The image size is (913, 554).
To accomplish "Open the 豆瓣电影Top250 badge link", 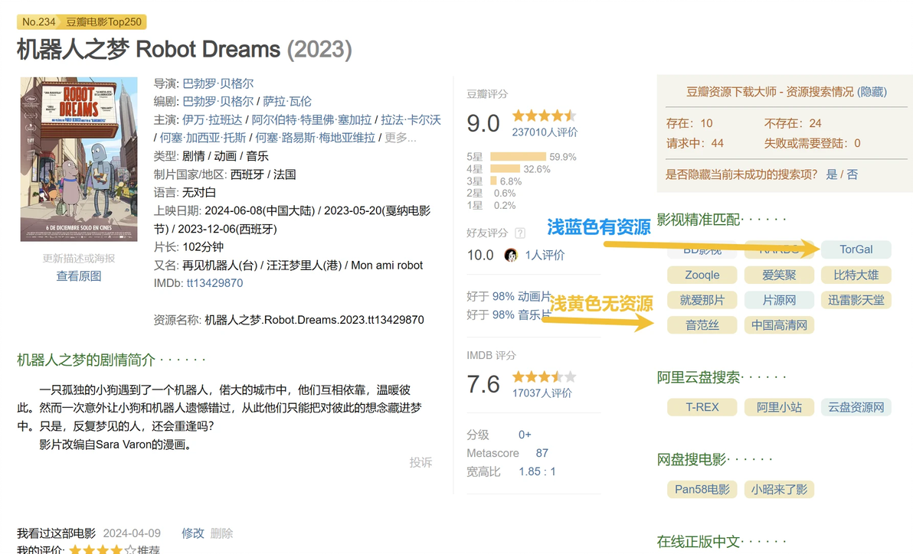I will click(103, 22).
